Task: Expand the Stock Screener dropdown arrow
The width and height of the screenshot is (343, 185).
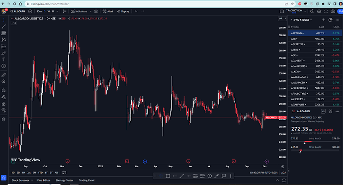Action: (32, 180)
